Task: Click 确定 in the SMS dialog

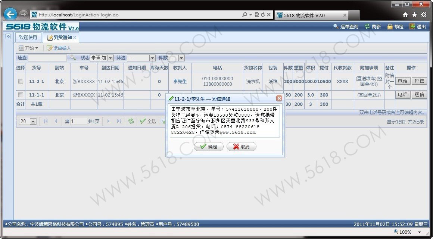Action: click(209, 147)
